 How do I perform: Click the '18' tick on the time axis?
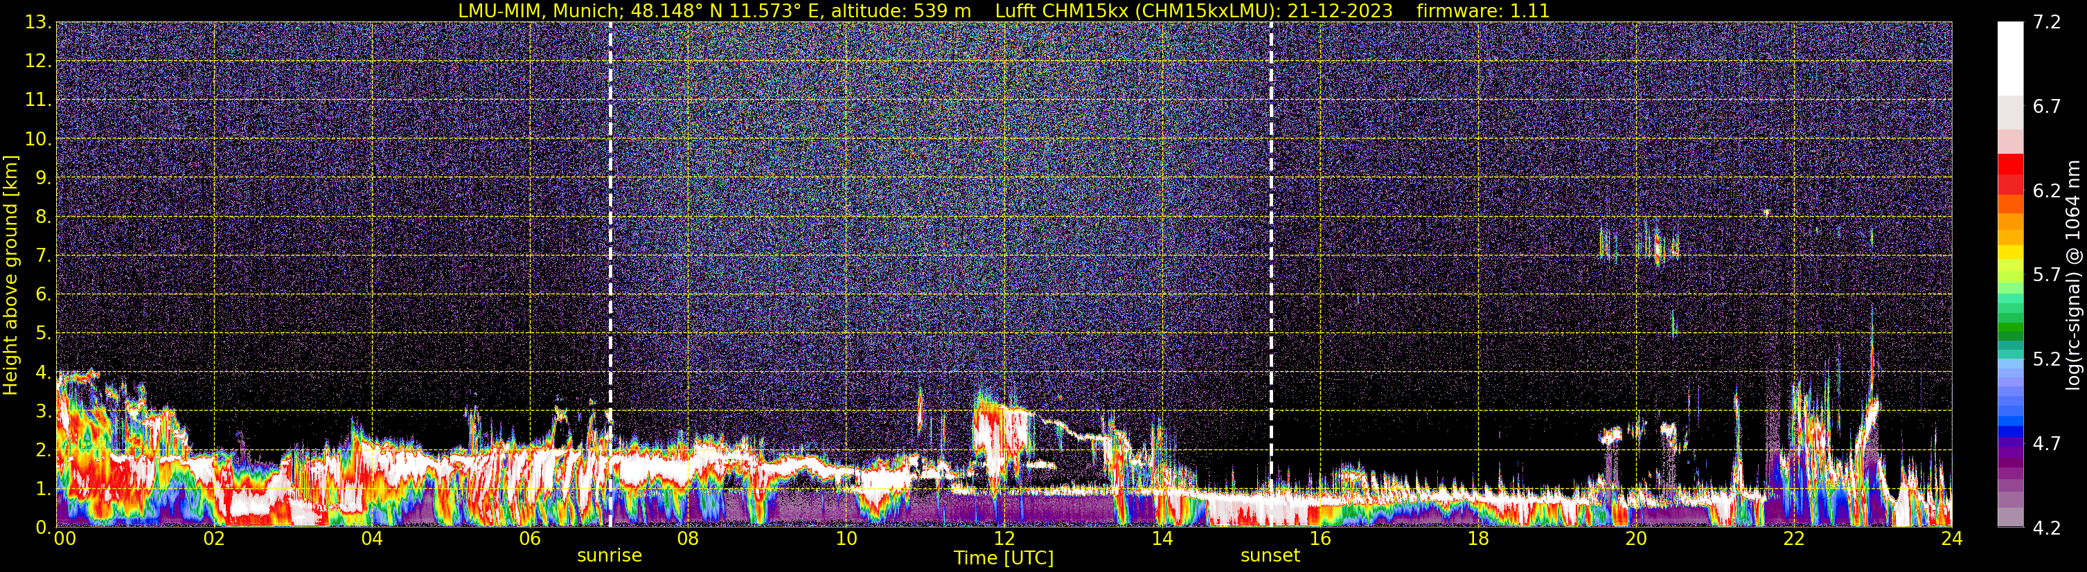(1477, 539)
